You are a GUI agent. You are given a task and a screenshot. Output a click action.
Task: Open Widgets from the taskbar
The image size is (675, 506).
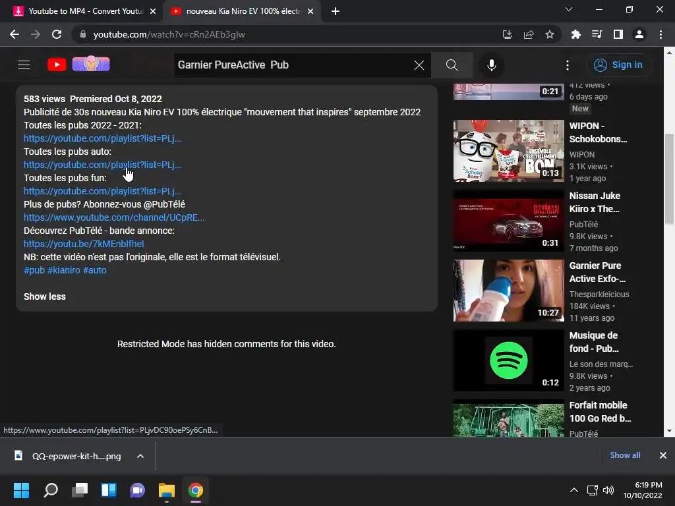coord(109,490)
